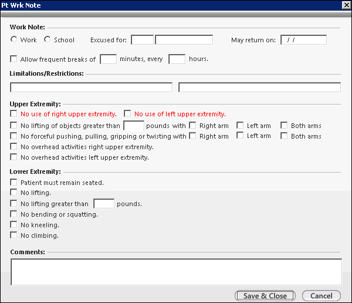The image size is (352, 303).
Task: Enable Allow frequent breaks checkbox
Action: coord(13,59)
